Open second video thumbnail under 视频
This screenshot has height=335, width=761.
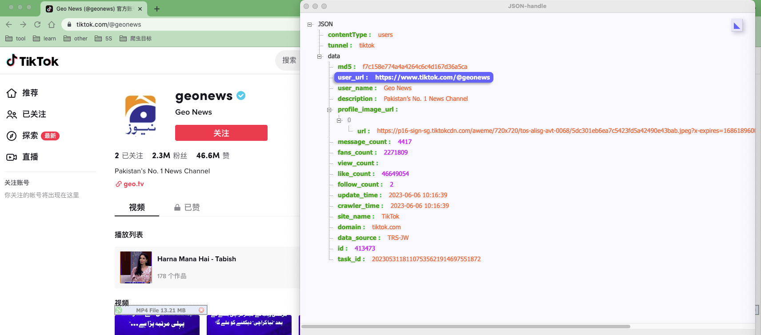pyautogui.click(x=249, y=325)
